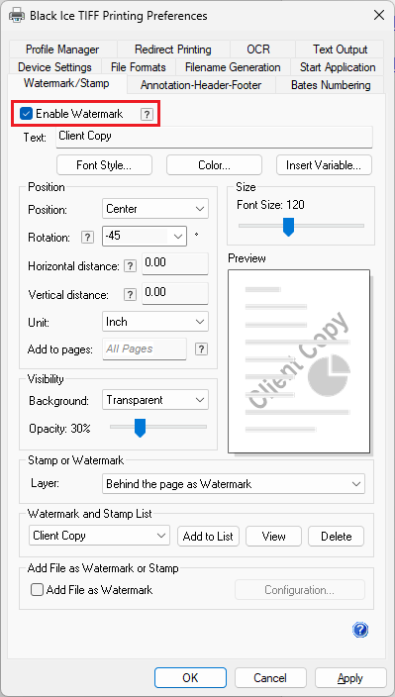395x697 pixels.
Task: Select the Watermark/Stamp tab
Action: pos(66,83)
